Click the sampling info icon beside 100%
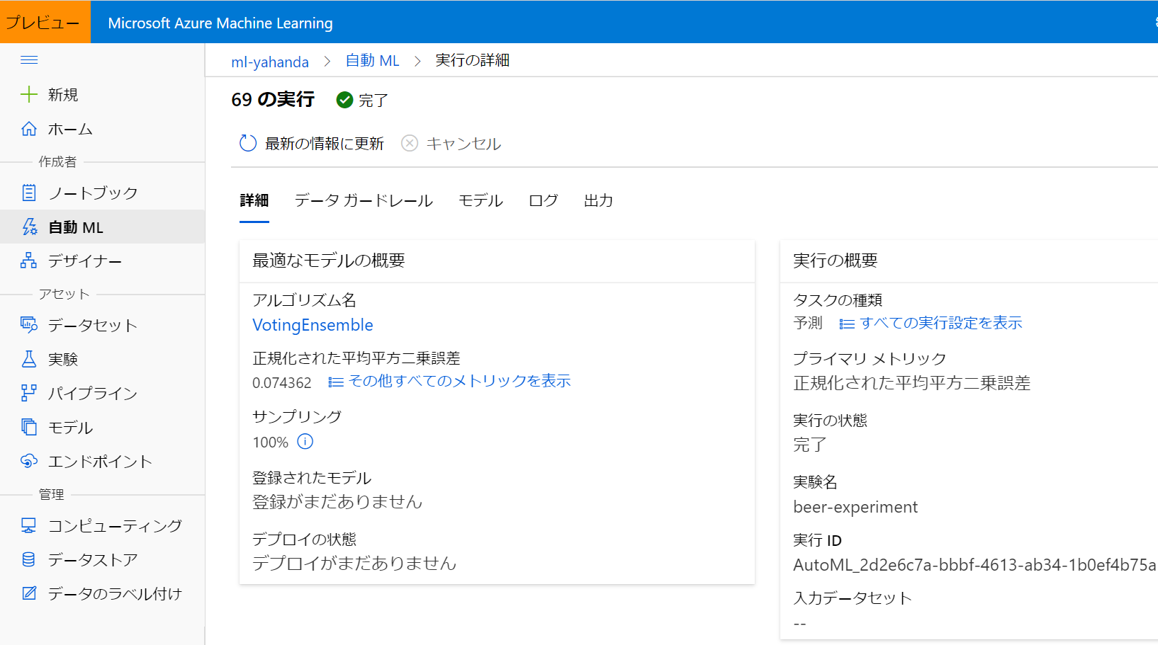 (305, 442)
